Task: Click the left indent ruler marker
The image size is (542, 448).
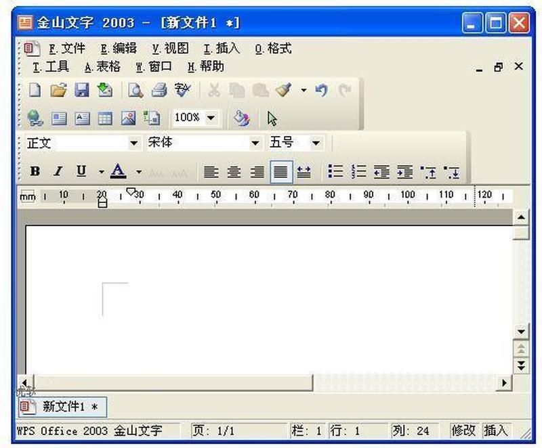Action: [102, 204]
